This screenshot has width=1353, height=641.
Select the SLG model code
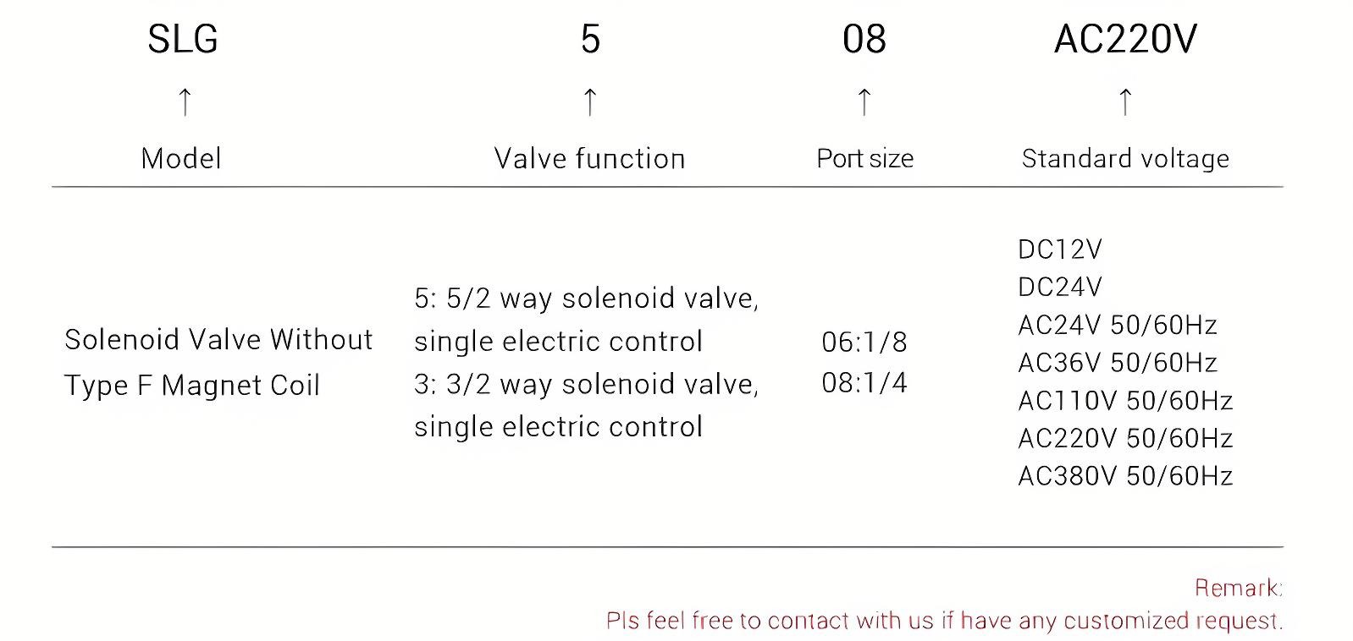click(183, 39)
